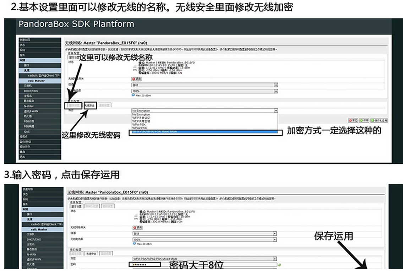Open the device 基本设置 tab in step 3 screenshot

tap(77, 206)
